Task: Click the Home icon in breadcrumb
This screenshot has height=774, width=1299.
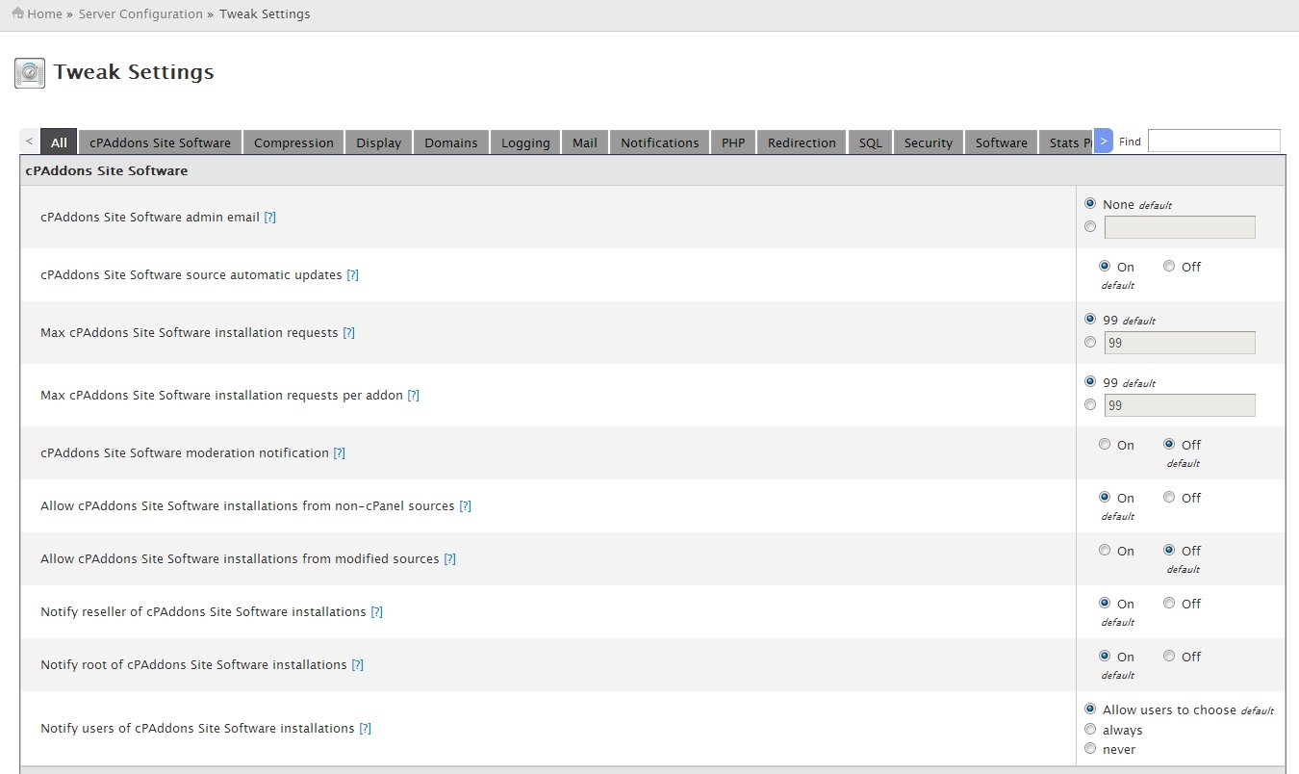Action: pos(18,13)
